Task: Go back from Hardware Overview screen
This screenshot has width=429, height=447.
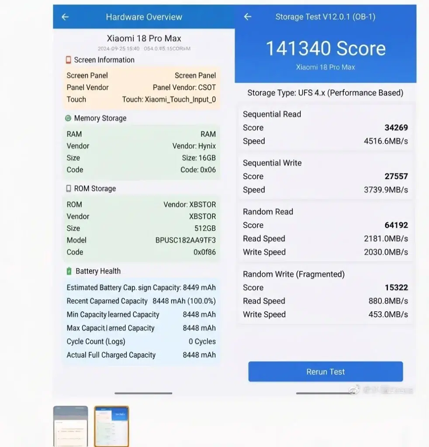Action: (x=65, y=17)
